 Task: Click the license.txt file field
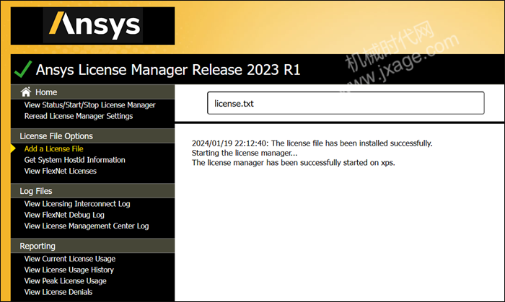346,103
